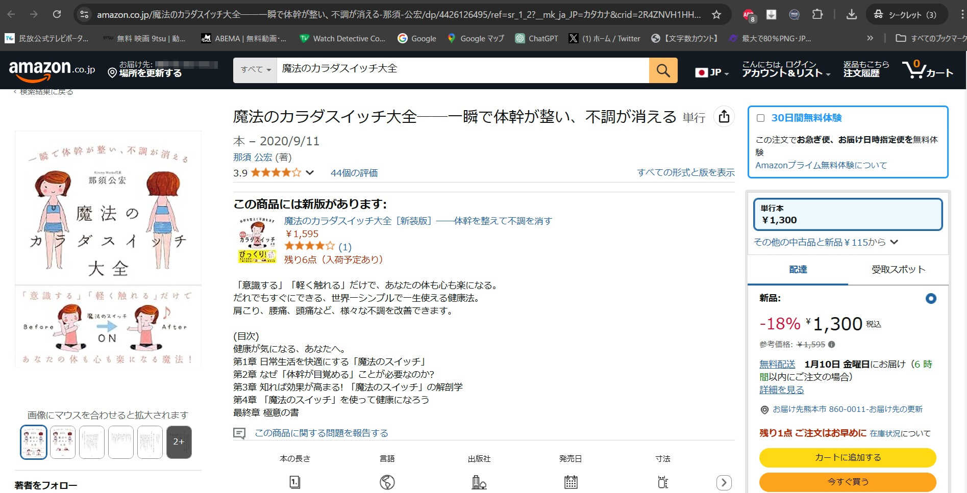Advance product details carousel right arrow
Screen dimensions: 967x493
point(724,482)
